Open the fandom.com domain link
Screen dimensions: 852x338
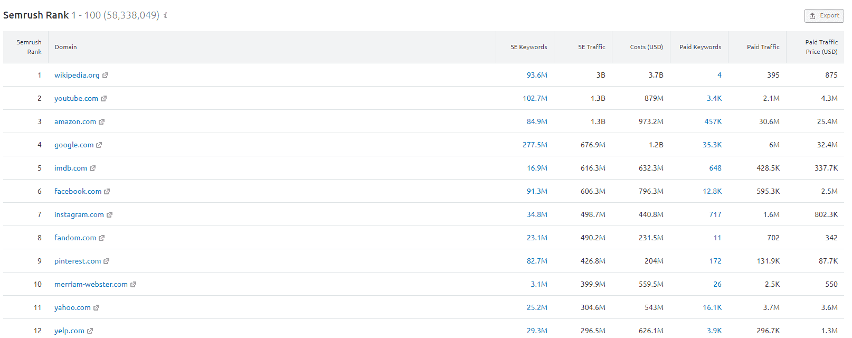tap(75, 238)
